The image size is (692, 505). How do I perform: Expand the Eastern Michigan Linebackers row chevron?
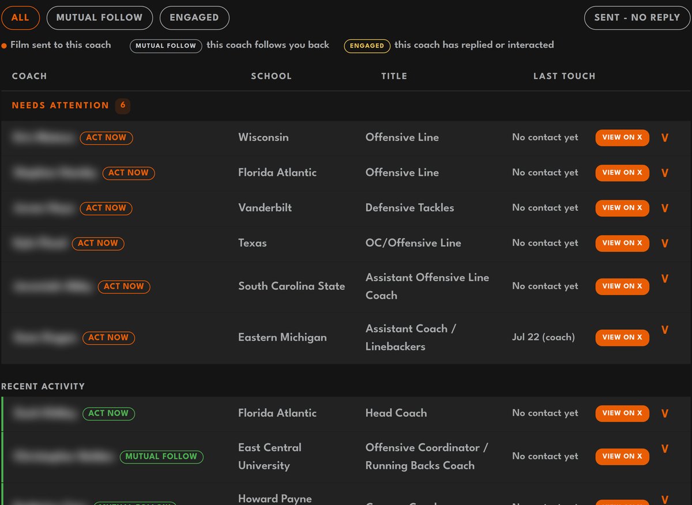pos(664,330)
